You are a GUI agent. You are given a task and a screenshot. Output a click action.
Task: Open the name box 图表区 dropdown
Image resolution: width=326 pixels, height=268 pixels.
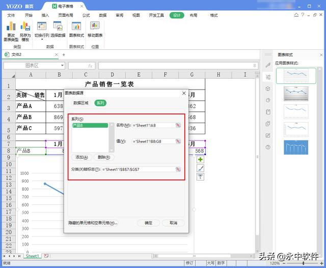click(x=62, y=66)
